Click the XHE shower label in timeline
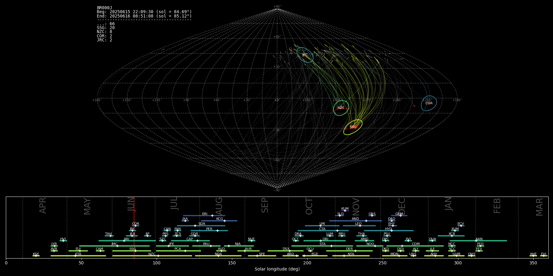The width and height of the screenshot is (553, 276). (x=533, y=254)
